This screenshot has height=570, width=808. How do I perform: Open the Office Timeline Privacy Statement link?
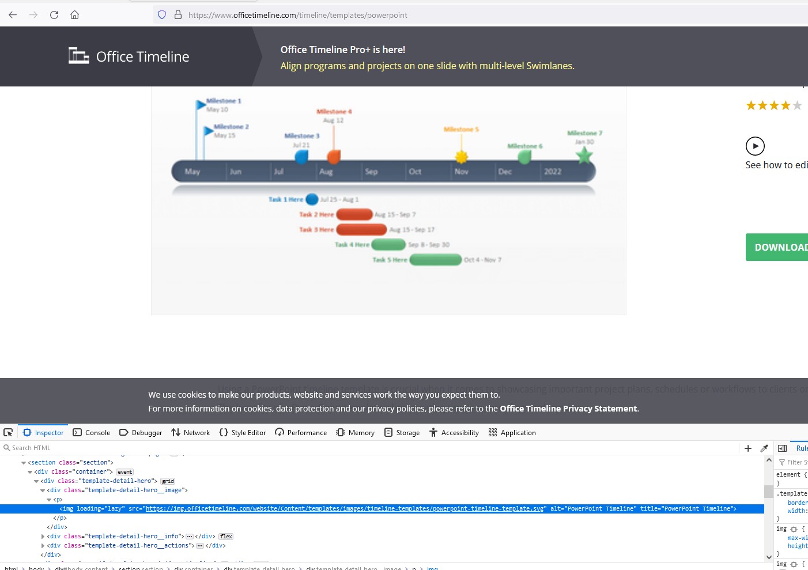click(x=568, y=408)
